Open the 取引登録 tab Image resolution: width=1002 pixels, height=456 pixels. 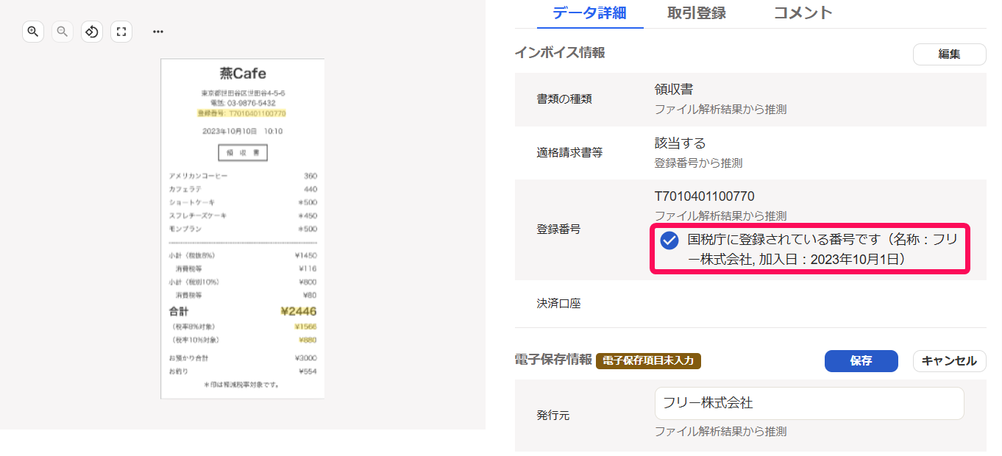[x=697, y=13]
